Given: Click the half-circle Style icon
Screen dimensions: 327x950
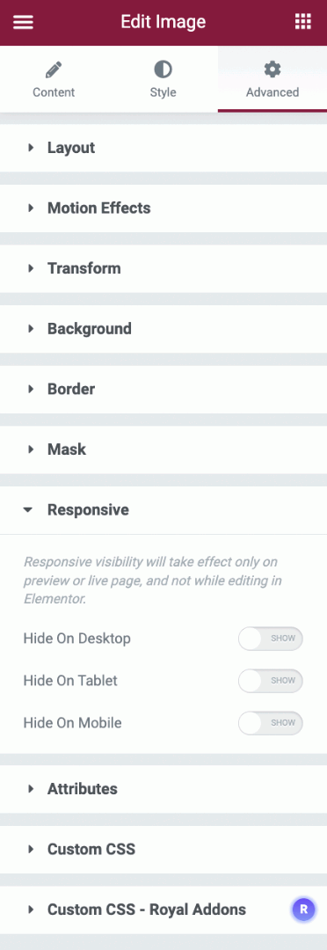Looking at the screenshot, I should (163, 69).
